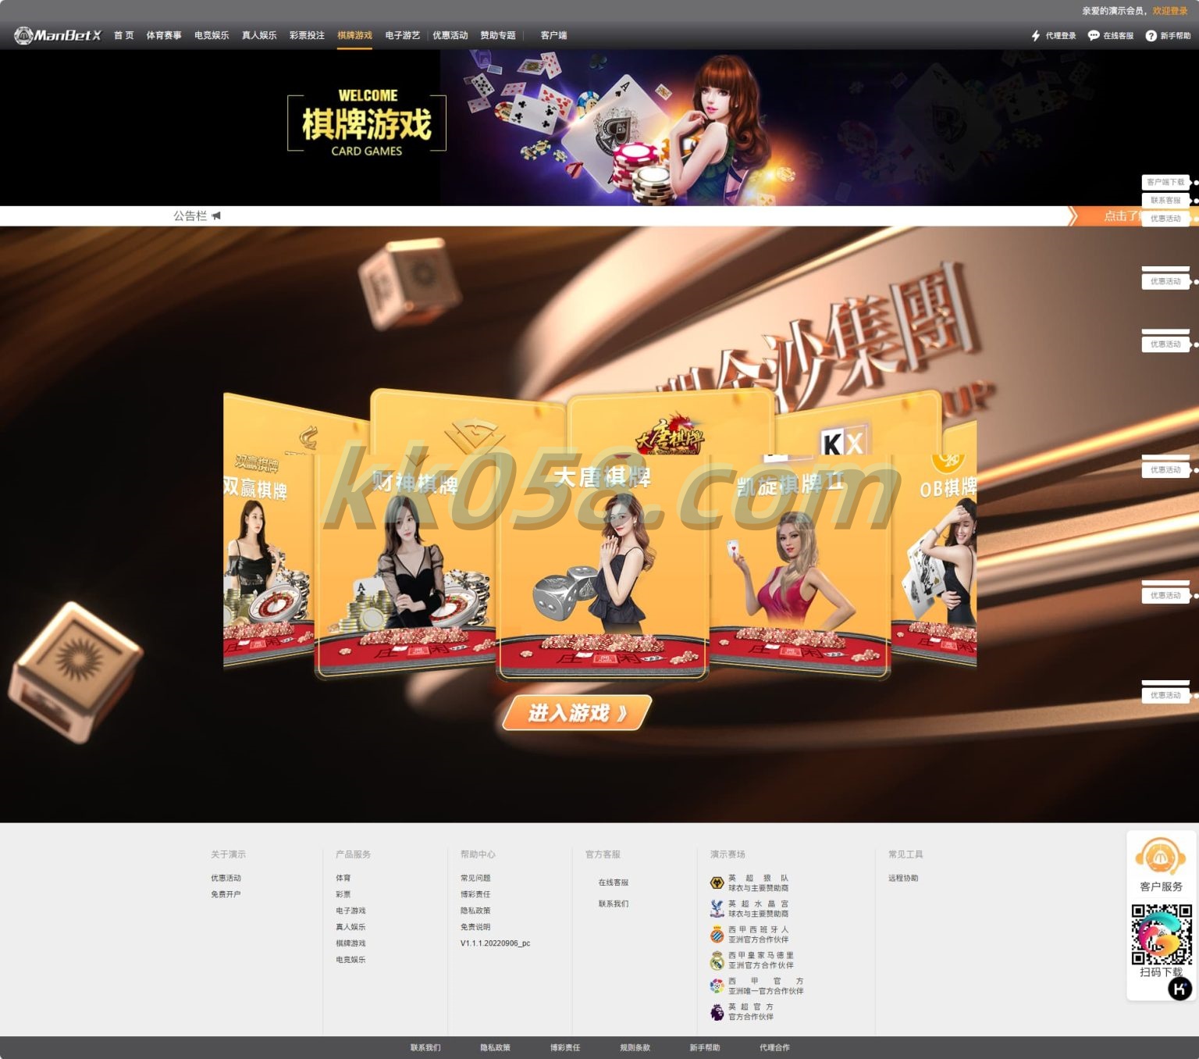Click the Espanyol club logo

(x=717, y=934)
